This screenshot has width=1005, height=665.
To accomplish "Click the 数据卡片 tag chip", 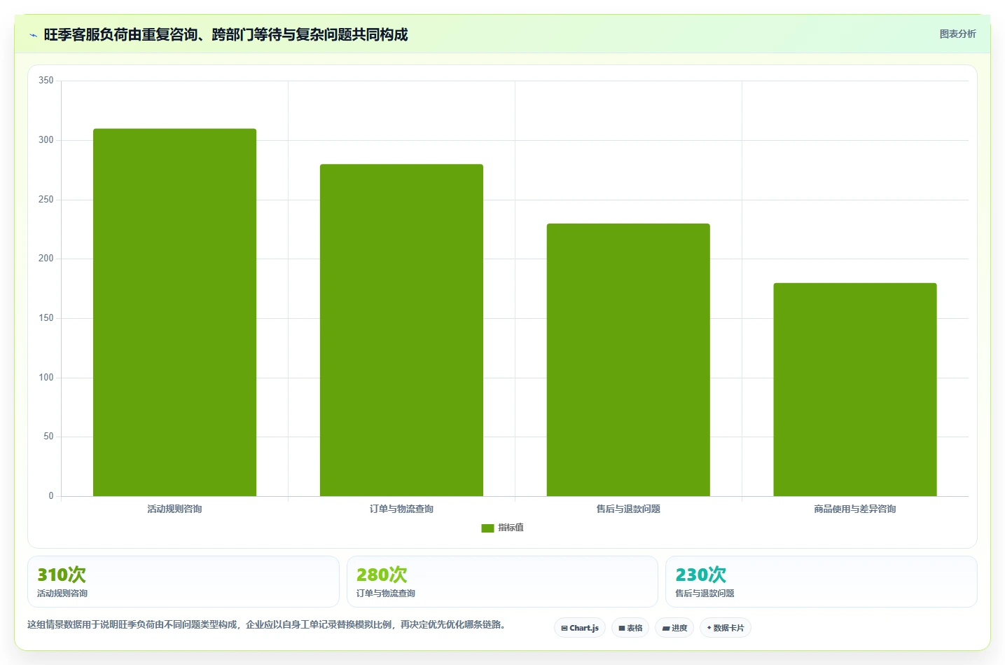I will 726,628.
